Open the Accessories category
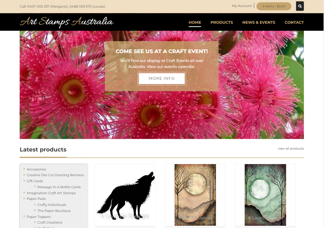324x228 pixels. (x=36, y=169)
